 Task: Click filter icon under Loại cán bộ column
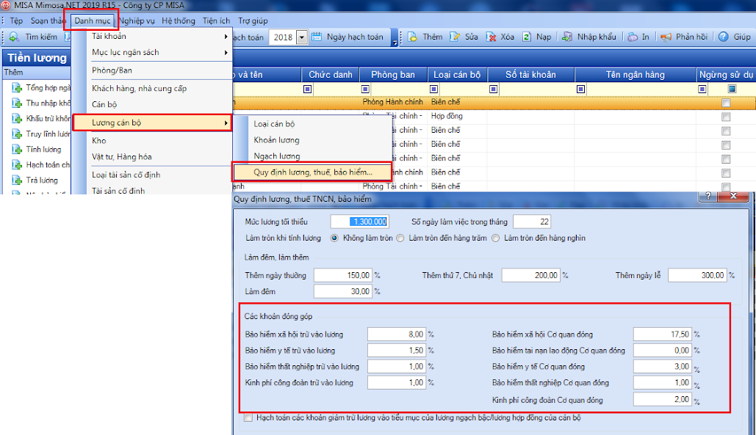(434, 89)
